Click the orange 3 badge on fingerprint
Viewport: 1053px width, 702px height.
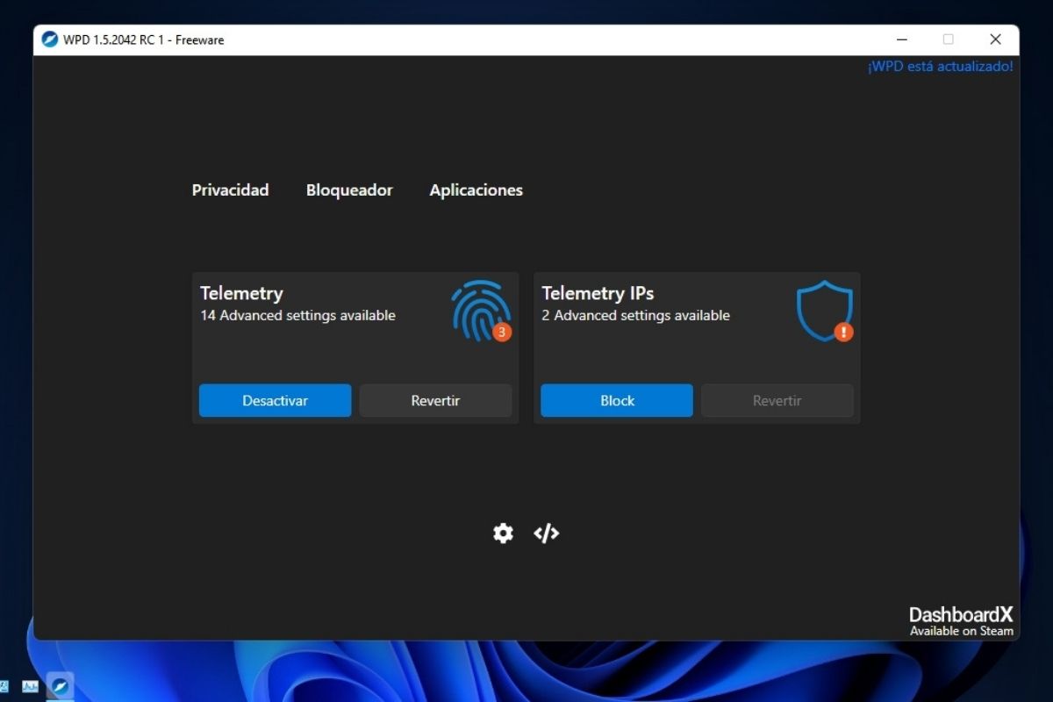502,332
